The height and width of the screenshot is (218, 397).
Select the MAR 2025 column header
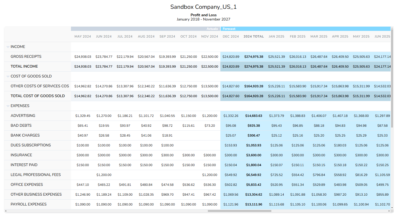click(x=319, y=36)
